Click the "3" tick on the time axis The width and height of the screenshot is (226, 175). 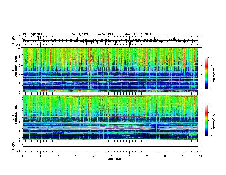click(76, 156)
